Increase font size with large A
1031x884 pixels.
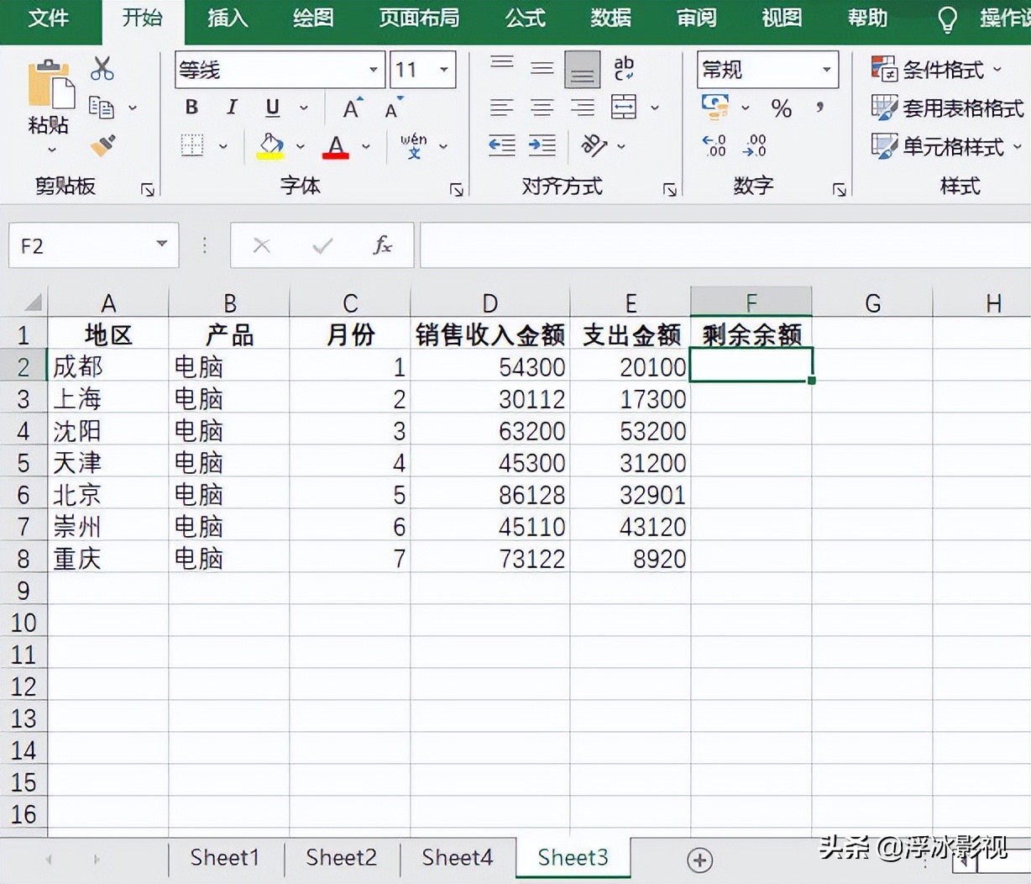[x=353, y=108]
